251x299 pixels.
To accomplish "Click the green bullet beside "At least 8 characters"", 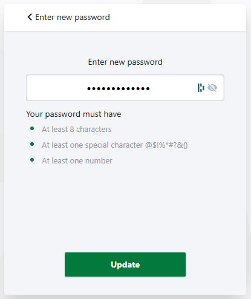I will (x=32, y=128).
